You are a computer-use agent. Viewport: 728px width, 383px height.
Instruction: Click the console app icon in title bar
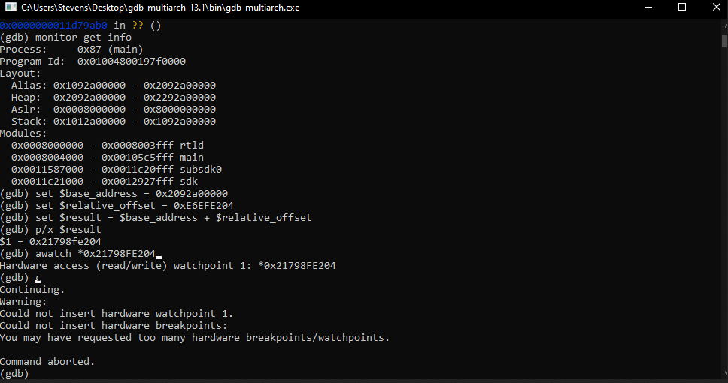(x=11, y=7)
